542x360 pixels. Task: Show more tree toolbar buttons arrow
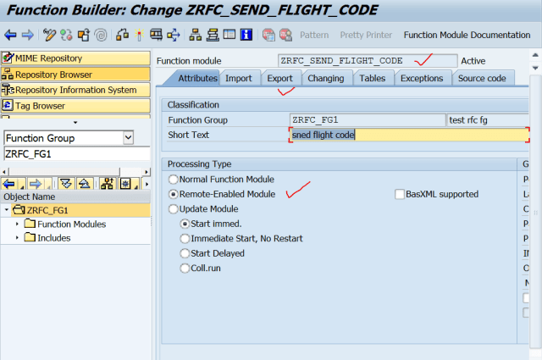(147, 184)
